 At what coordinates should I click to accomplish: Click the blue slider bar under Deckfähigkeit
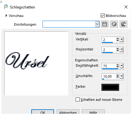[110, 69]
